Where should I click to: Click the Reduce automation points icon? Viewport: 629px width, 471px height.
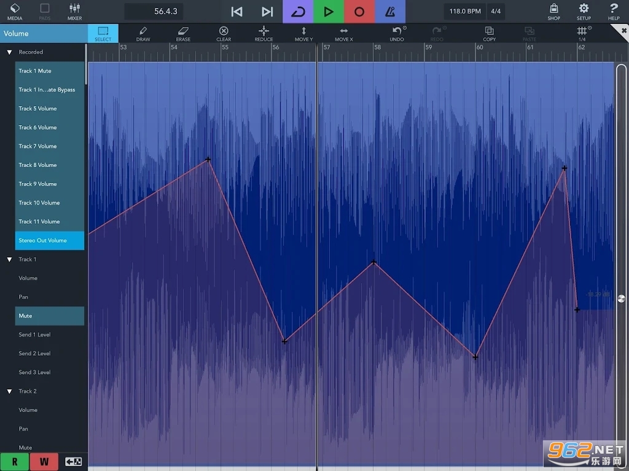264,33
